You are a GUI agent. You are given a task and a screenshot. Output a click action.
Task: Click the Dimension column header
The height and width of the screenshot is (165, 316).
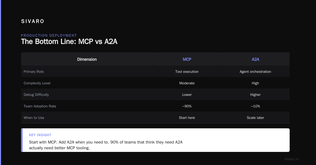pyautogui.click(x=87, y=59)
